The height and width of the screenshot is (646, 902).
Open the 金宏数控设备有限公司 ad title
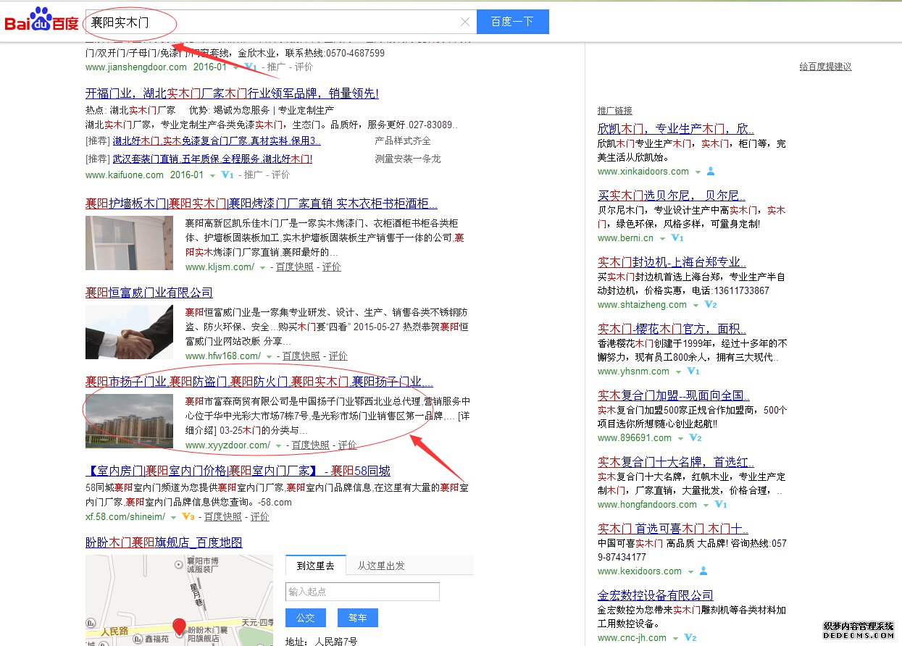click(x=656, y=595)
